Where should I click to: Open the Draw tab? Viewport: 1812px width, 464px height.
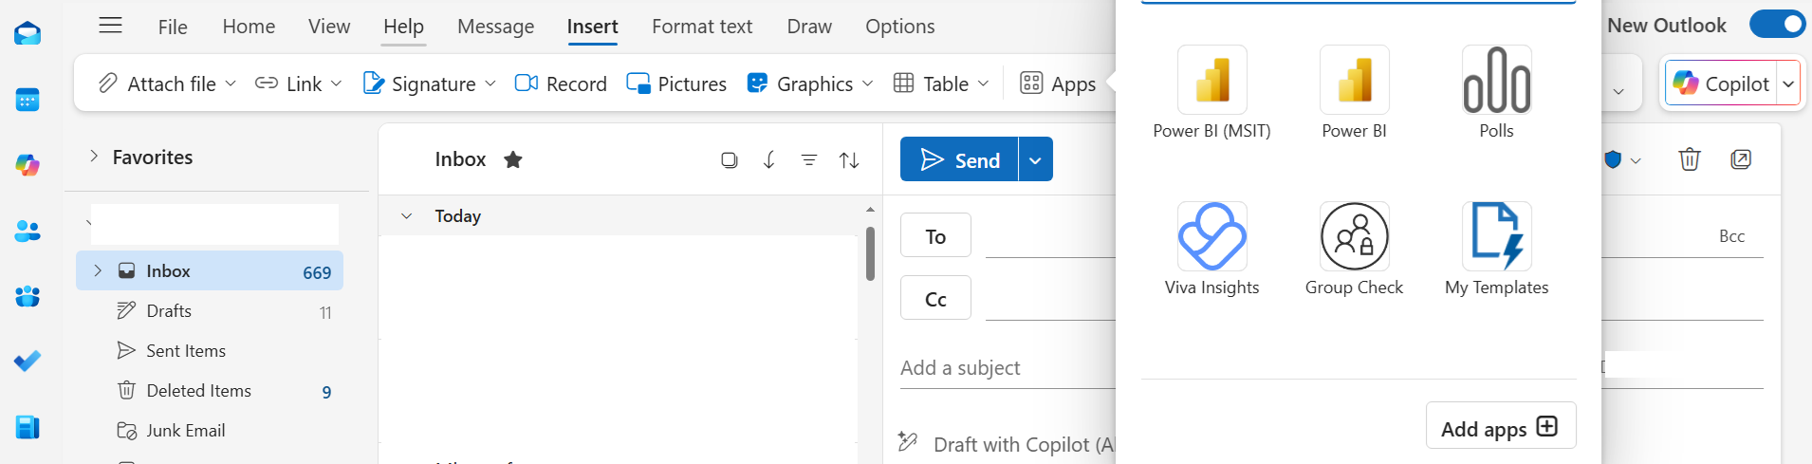[808, 27]
